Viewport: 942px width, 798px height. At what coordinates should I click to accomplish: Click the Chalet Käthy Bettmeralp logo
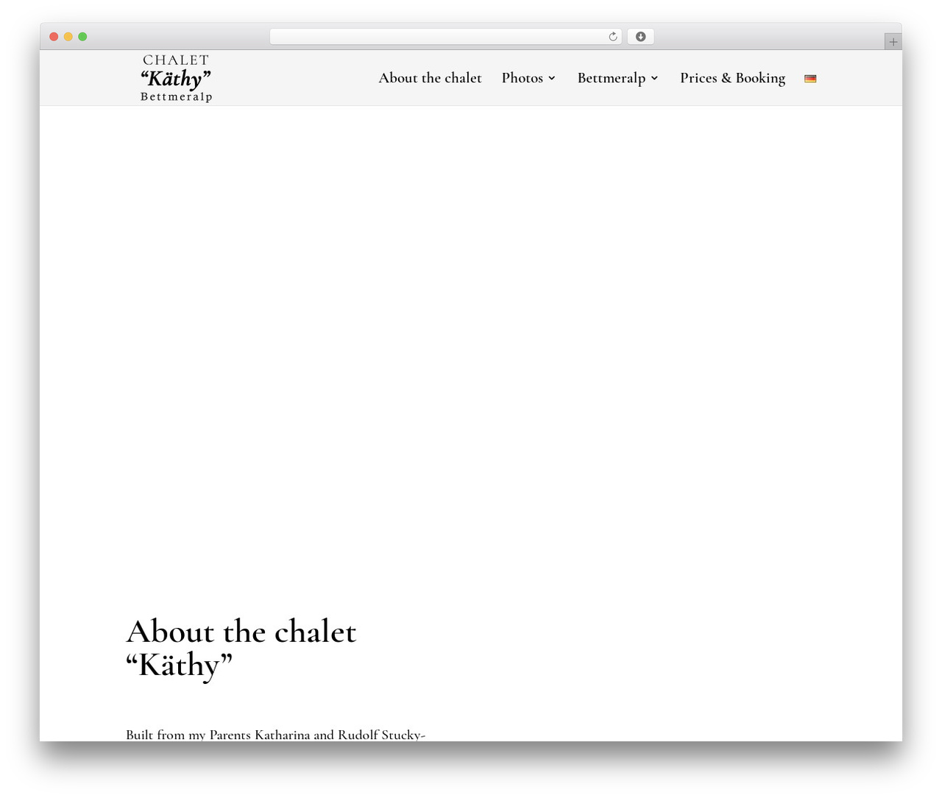pos(176,77)
